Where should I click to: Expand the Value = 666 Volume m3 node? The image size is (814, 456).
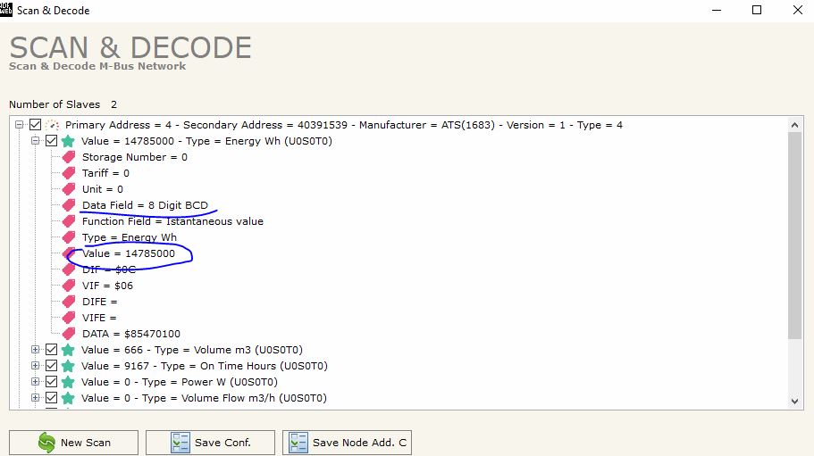pyautogui.click(x=36, y=350)
